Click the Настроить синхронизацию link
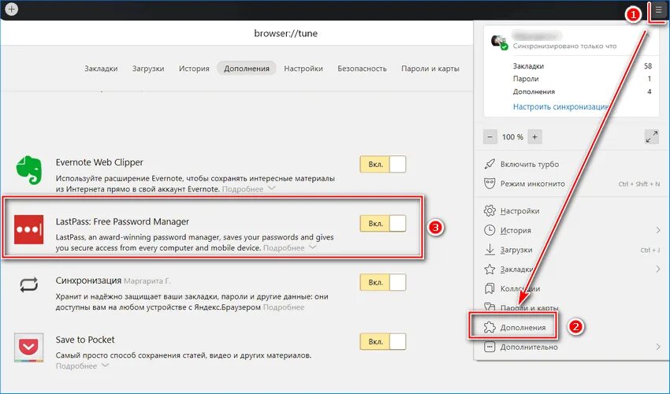Screen dimensions: 670x394 tap(560, 107)
